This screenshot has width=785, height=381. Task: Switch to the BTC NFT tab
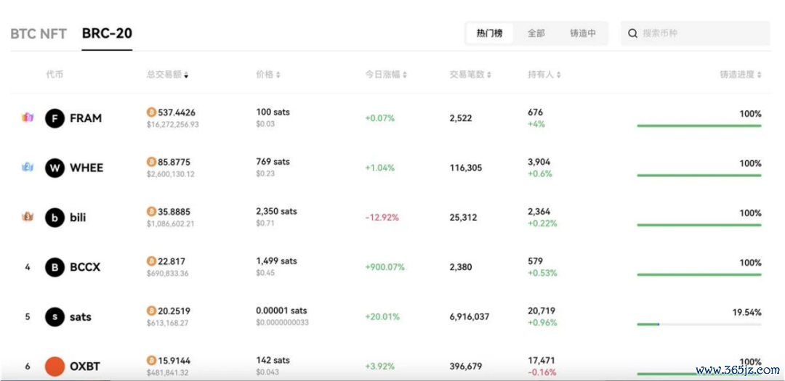point(39,34)
